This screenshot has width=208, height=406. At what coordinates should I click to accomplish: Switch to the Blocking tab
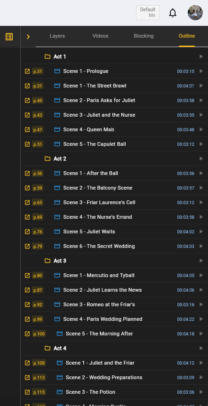click(144, 36)
